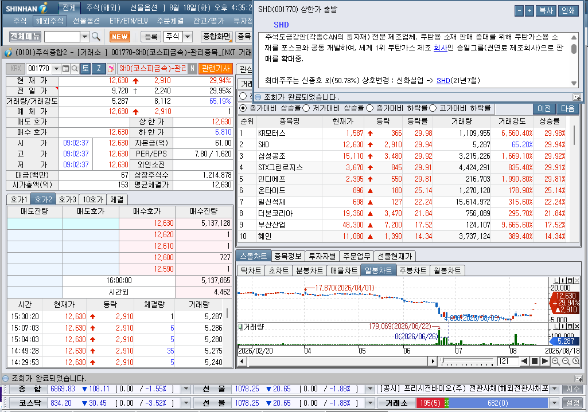Click the Shinhan i logo in title bar

tap(44, 7)
